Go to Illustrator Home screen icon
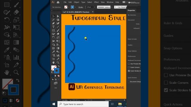Screen dimensions: 191x107 click(58, 2)
